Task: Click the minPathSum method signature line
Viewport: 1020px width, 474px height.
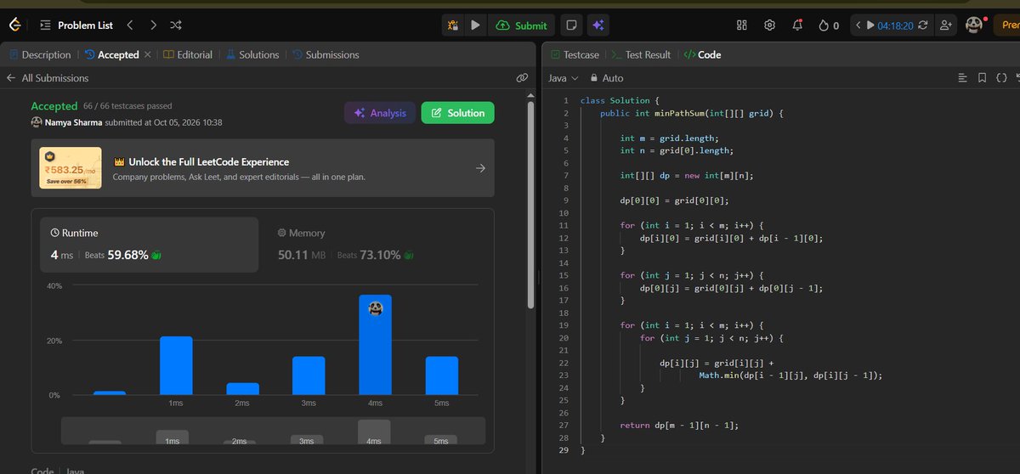Action: (691, 113)
